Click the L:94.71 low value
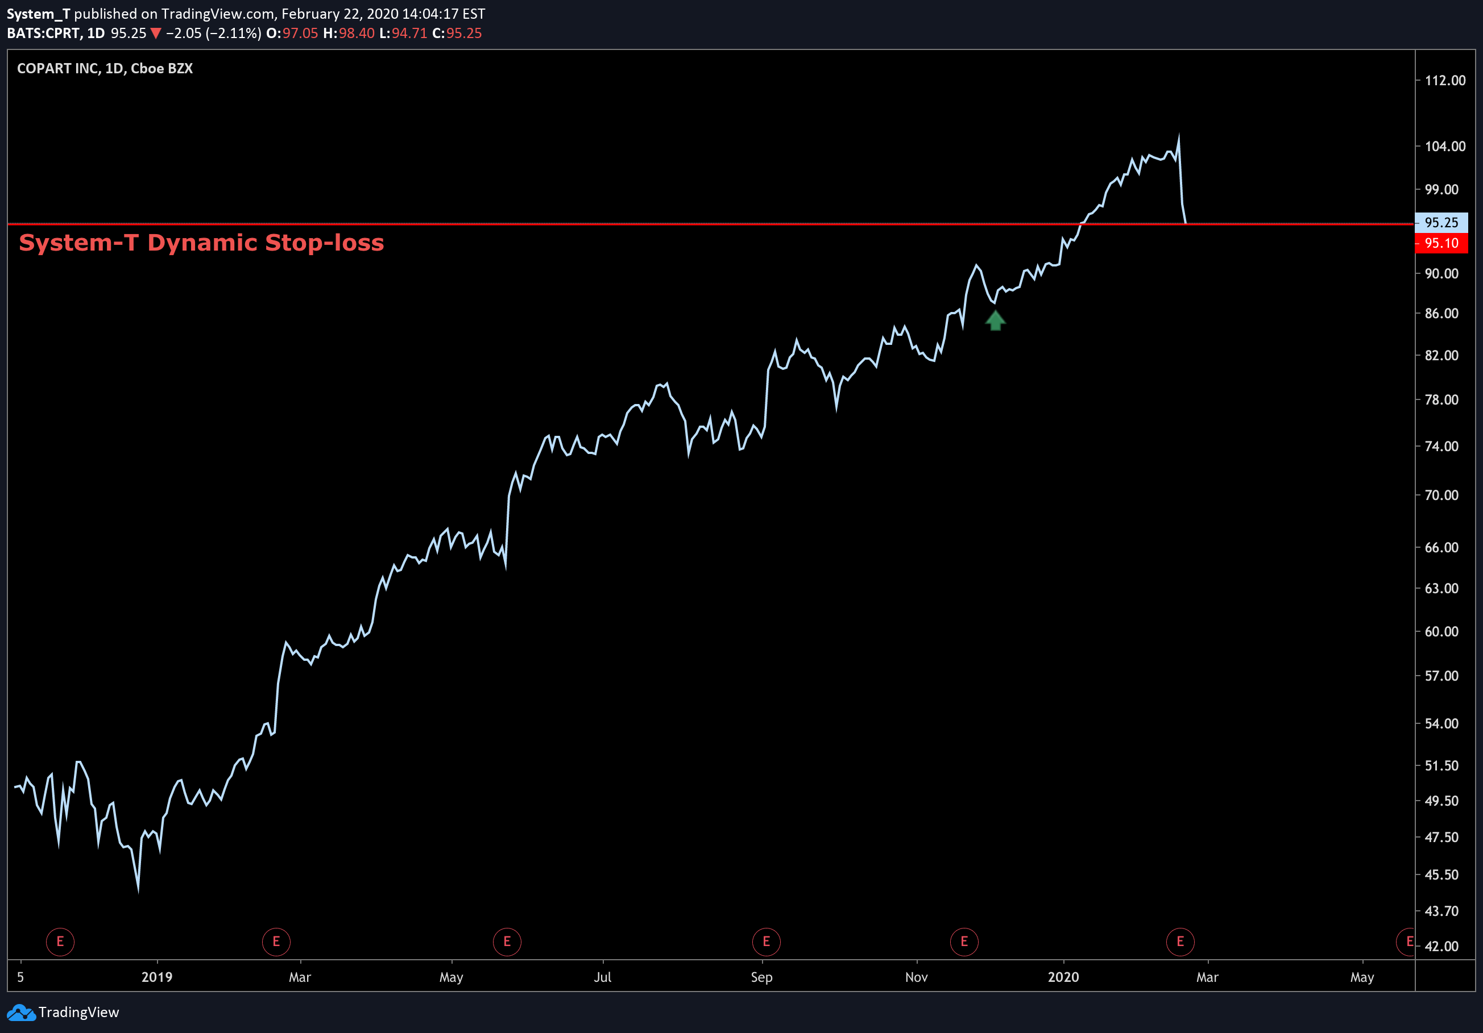This screenshot has width=1483, height=1033. point(404,33)
